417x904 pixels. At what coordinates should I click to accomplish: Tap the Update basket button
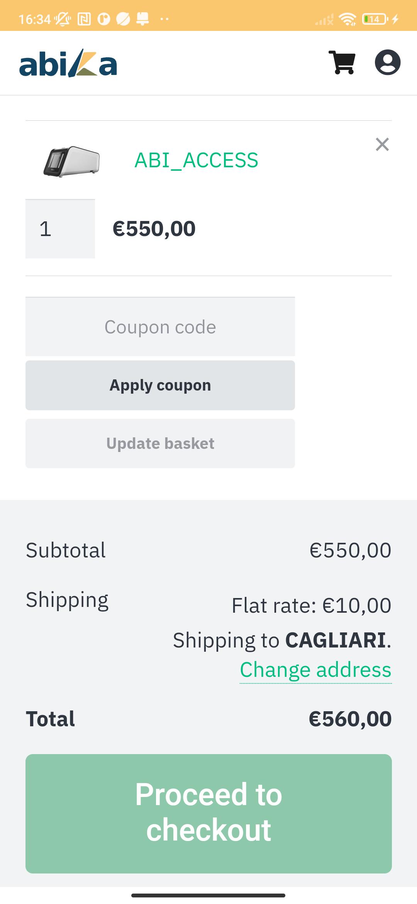point(160,444)
